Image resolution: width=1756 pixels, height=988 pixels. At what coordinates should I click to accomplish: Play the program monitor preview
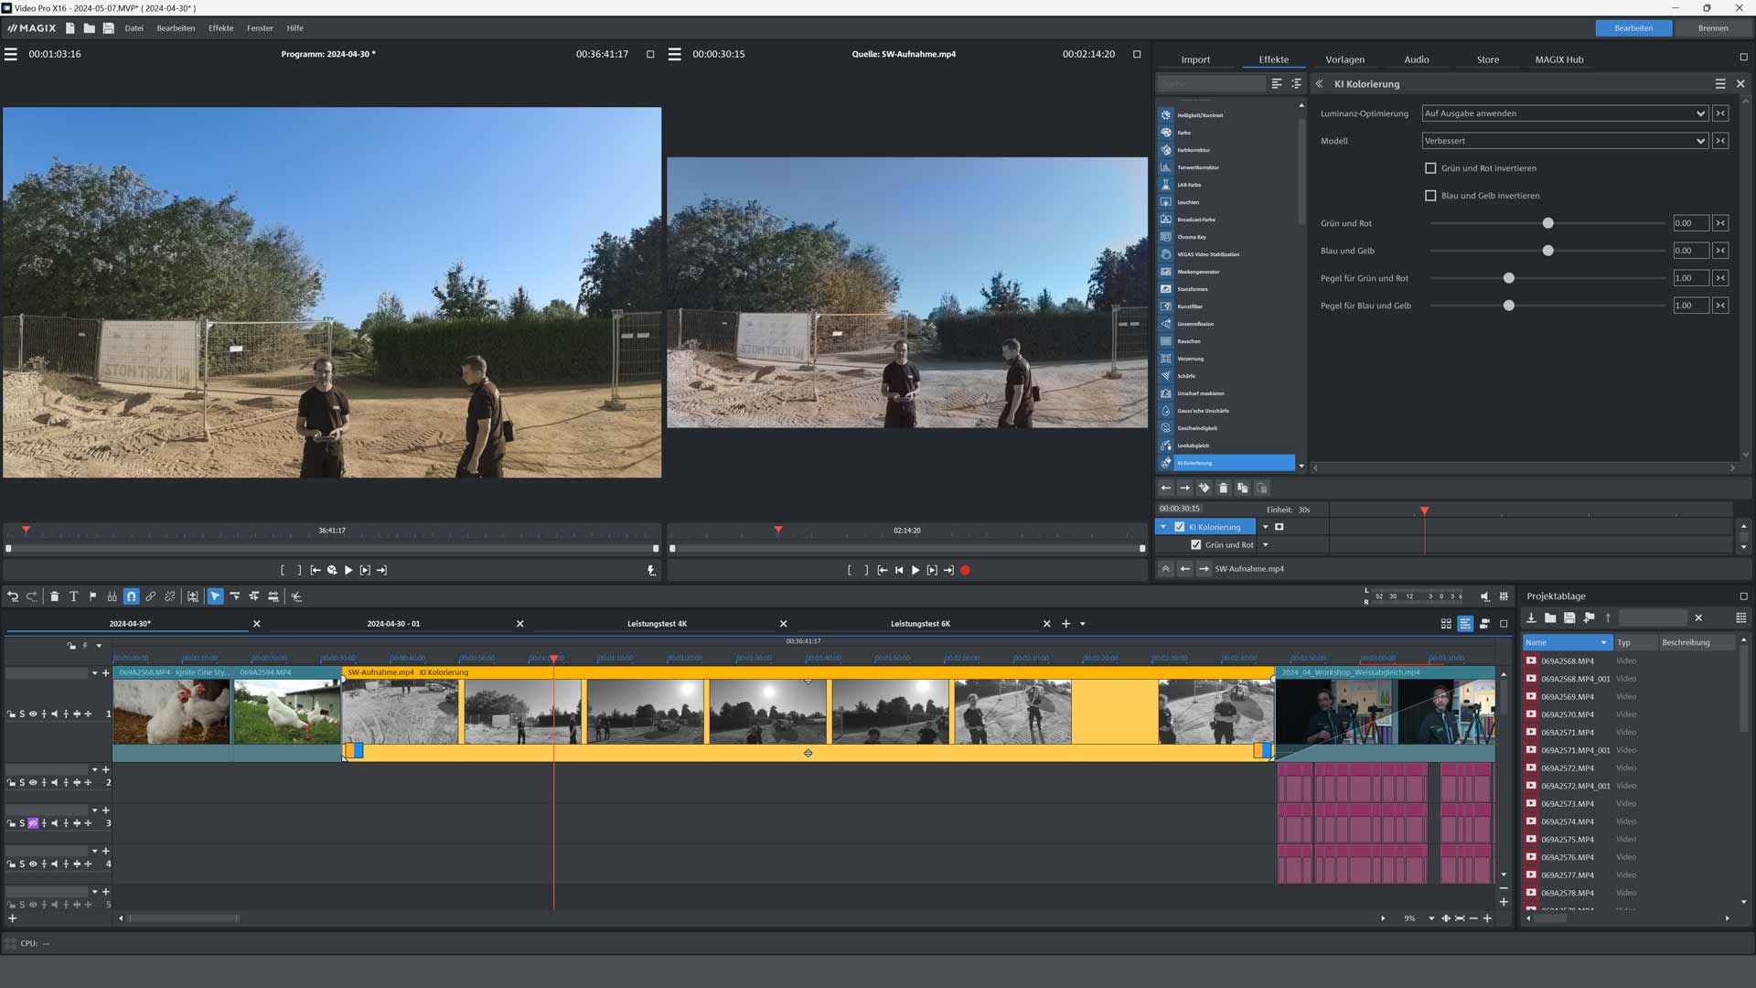coord(348,570)
